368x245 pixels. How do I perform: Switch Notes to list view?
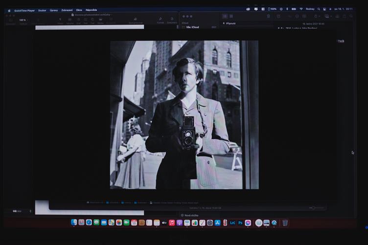[x=225, y=16]
